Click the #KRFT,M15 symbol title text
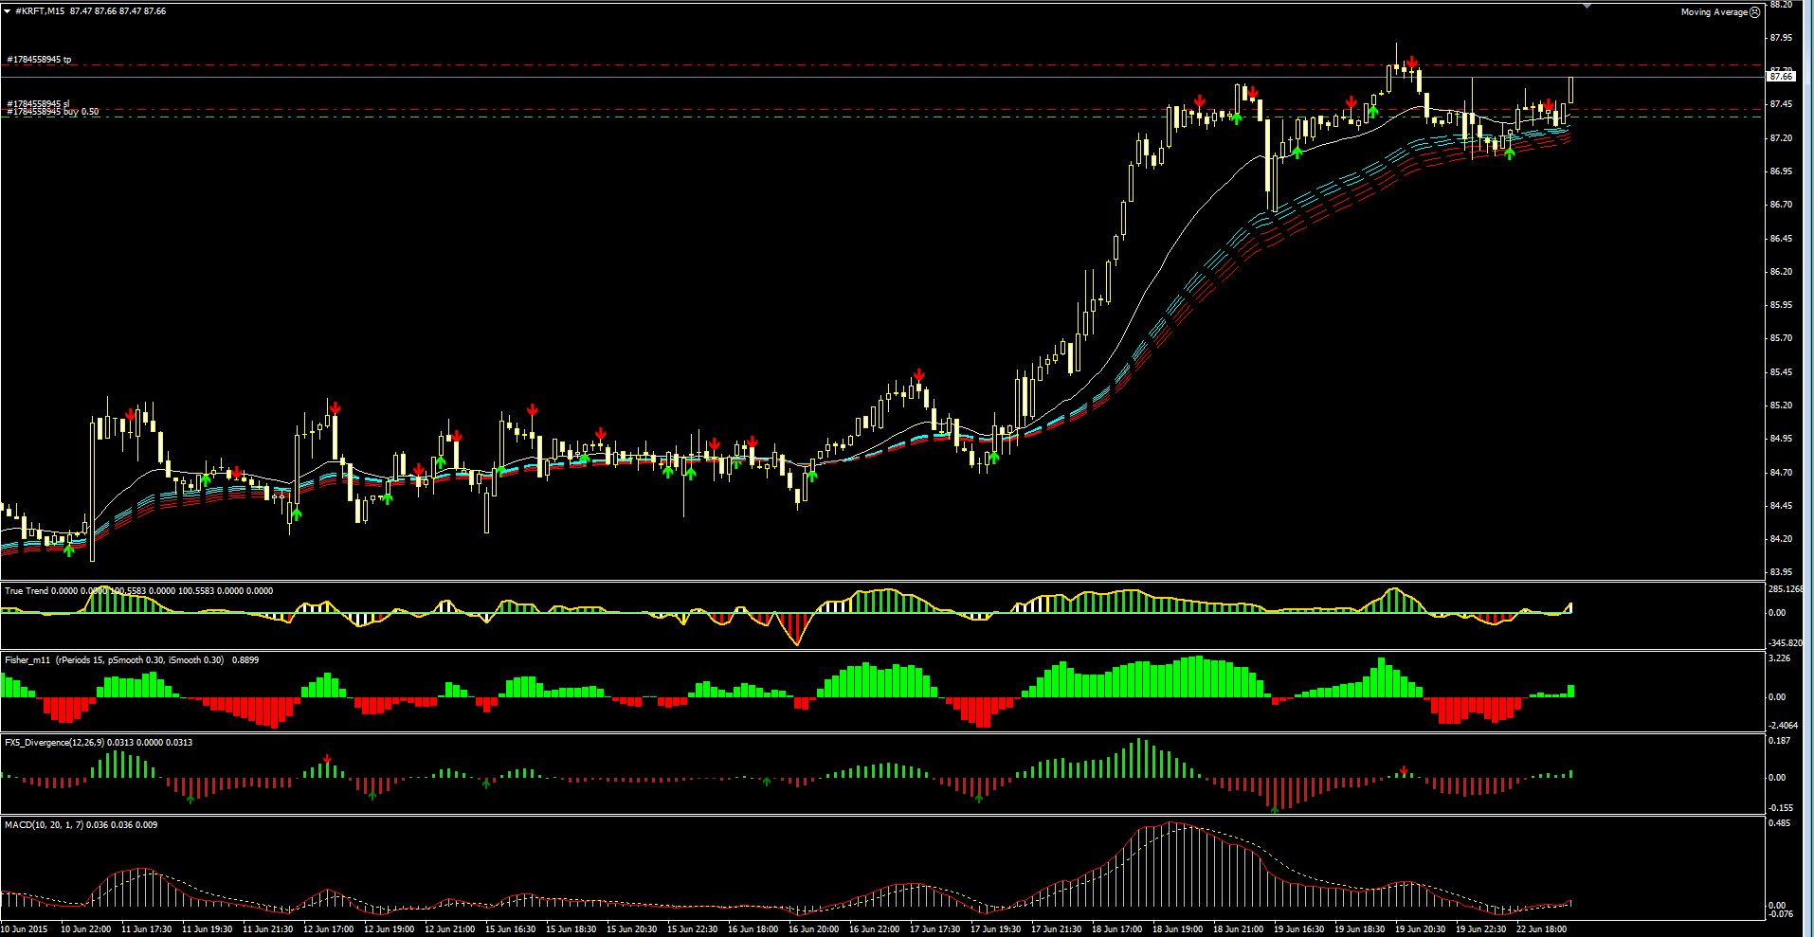Viewport: 1814px width, 937px height. tap(40, 11)
